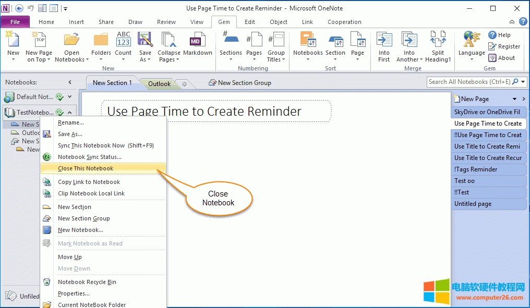Switch to the Outlook section tab

[x=159, y=83]
